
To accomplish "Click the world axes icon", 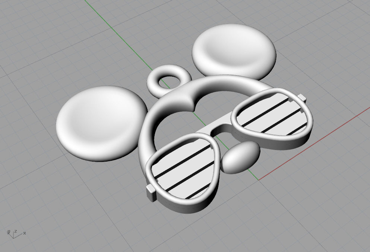I will tap(16, 234).
